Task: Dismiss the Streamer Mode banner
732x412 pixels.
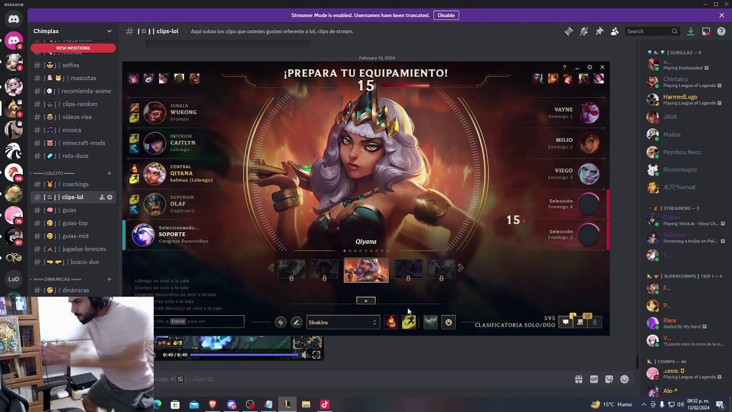Action: point(722,15)
